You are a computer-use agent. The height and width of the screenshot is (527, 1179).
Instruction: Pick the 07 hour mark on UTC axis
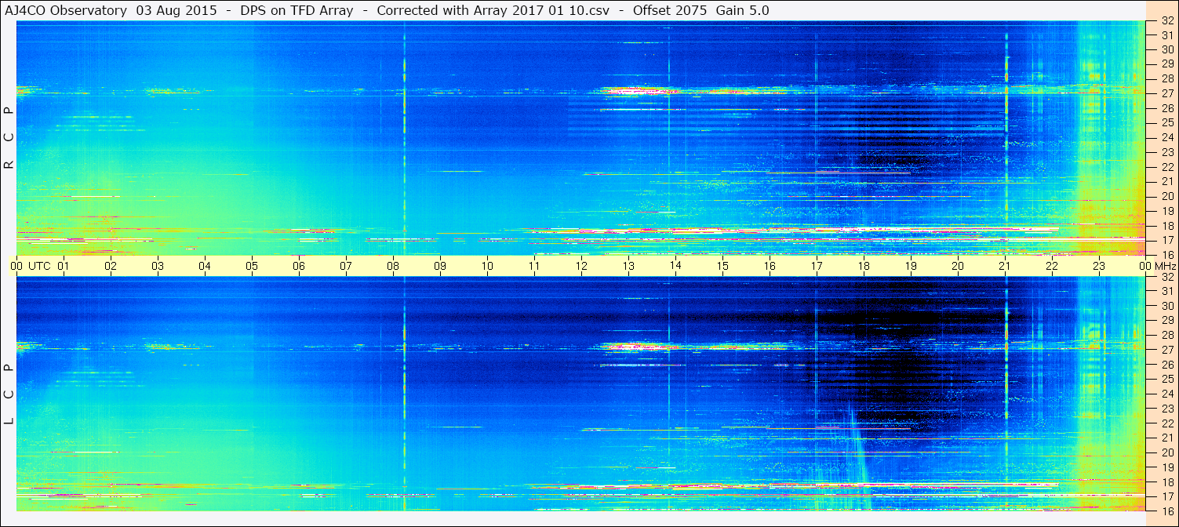(x=346, y=266)
